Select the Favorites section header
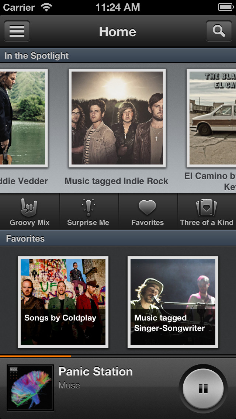This screenshot has height=419, width=236. tap(118, 238)
